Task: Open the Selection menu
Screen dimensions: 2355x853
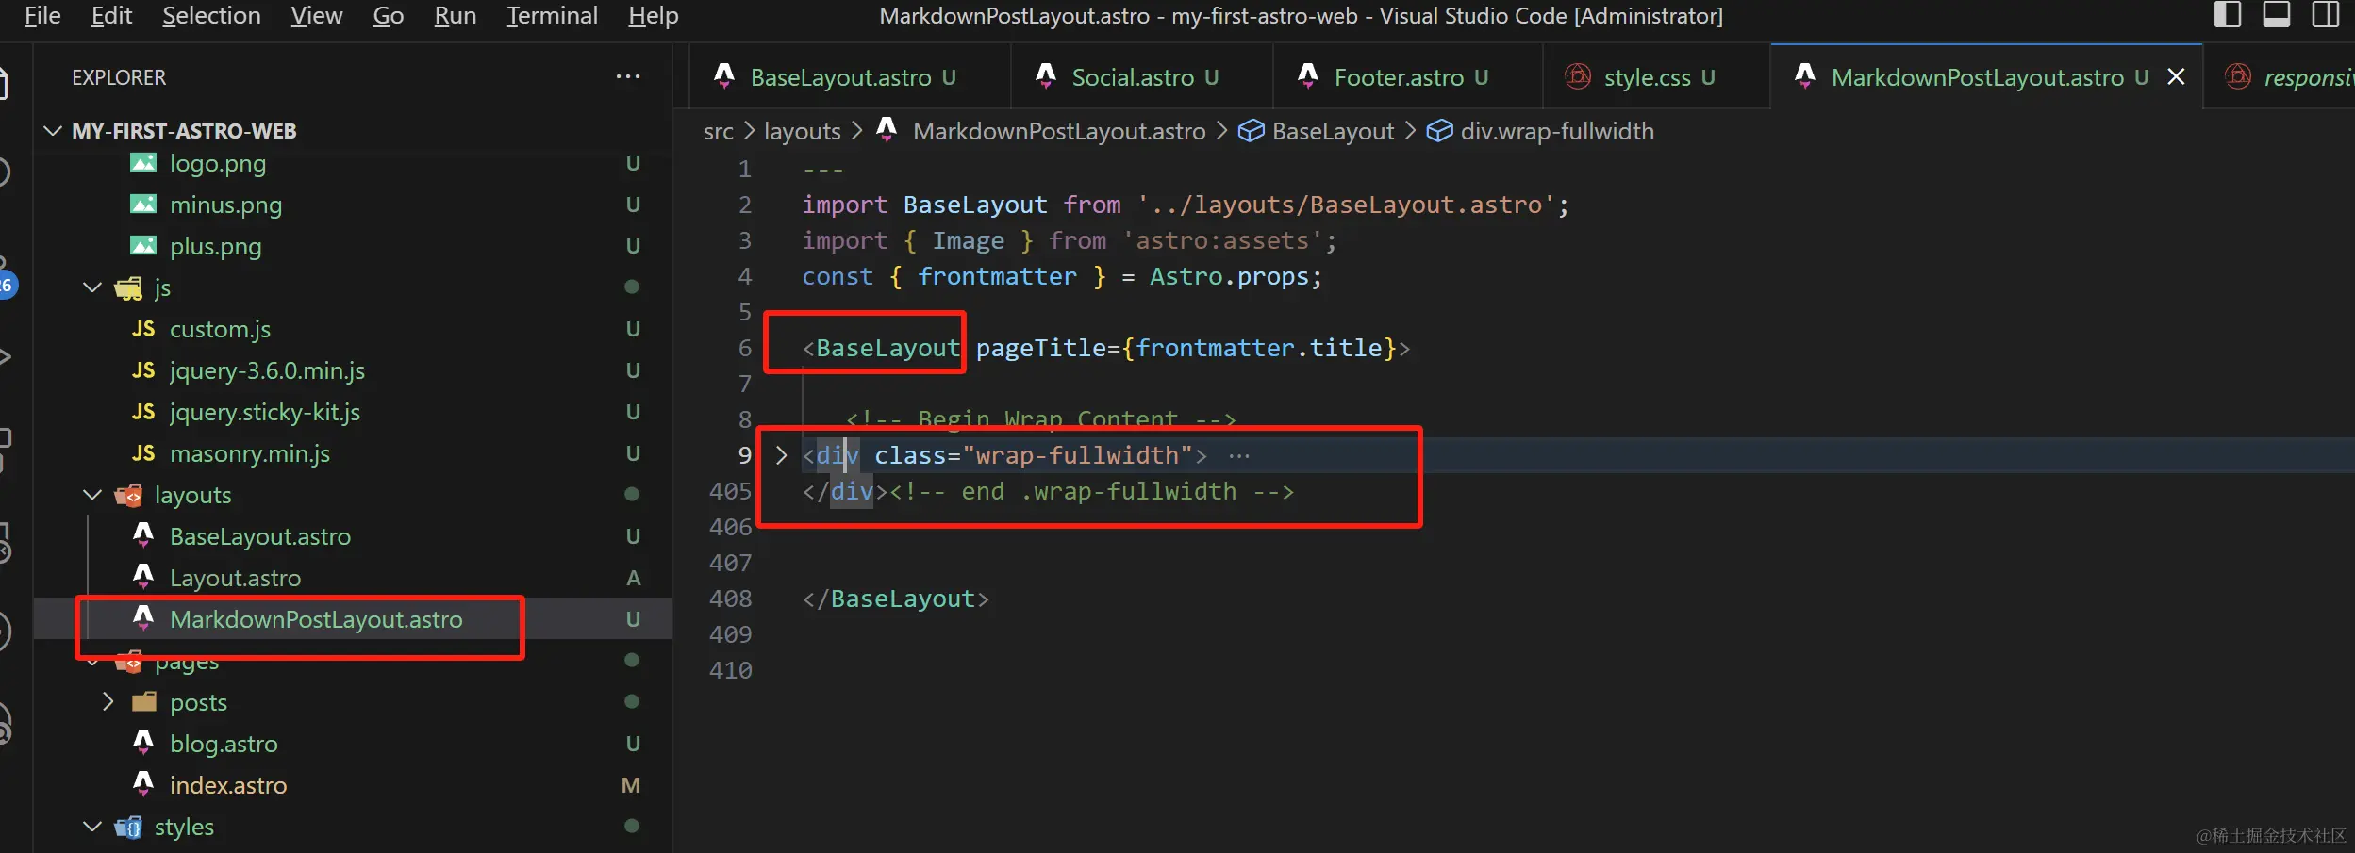Action: coord(211,16)
